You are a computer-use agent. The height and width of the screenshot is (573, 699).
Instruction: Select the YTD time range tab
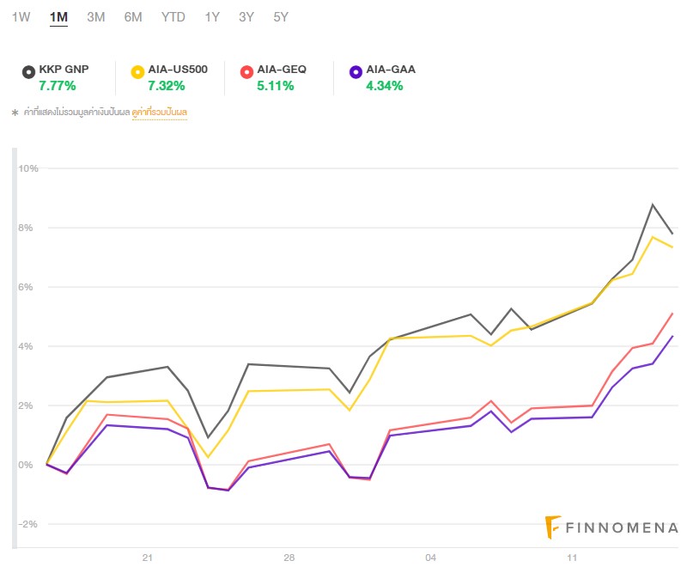[x=173, y=17]
